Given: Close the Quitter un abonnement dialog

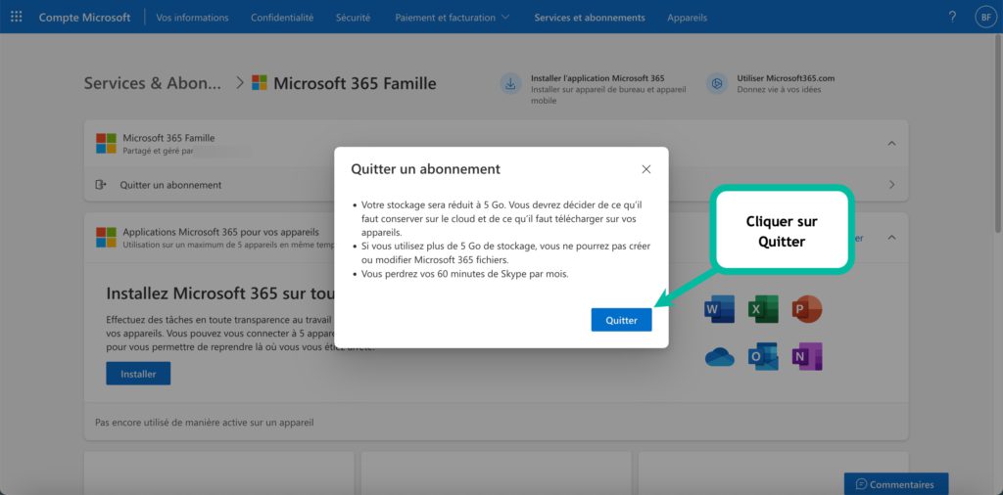Looking at the screenshot, I should tap(645, 169).
